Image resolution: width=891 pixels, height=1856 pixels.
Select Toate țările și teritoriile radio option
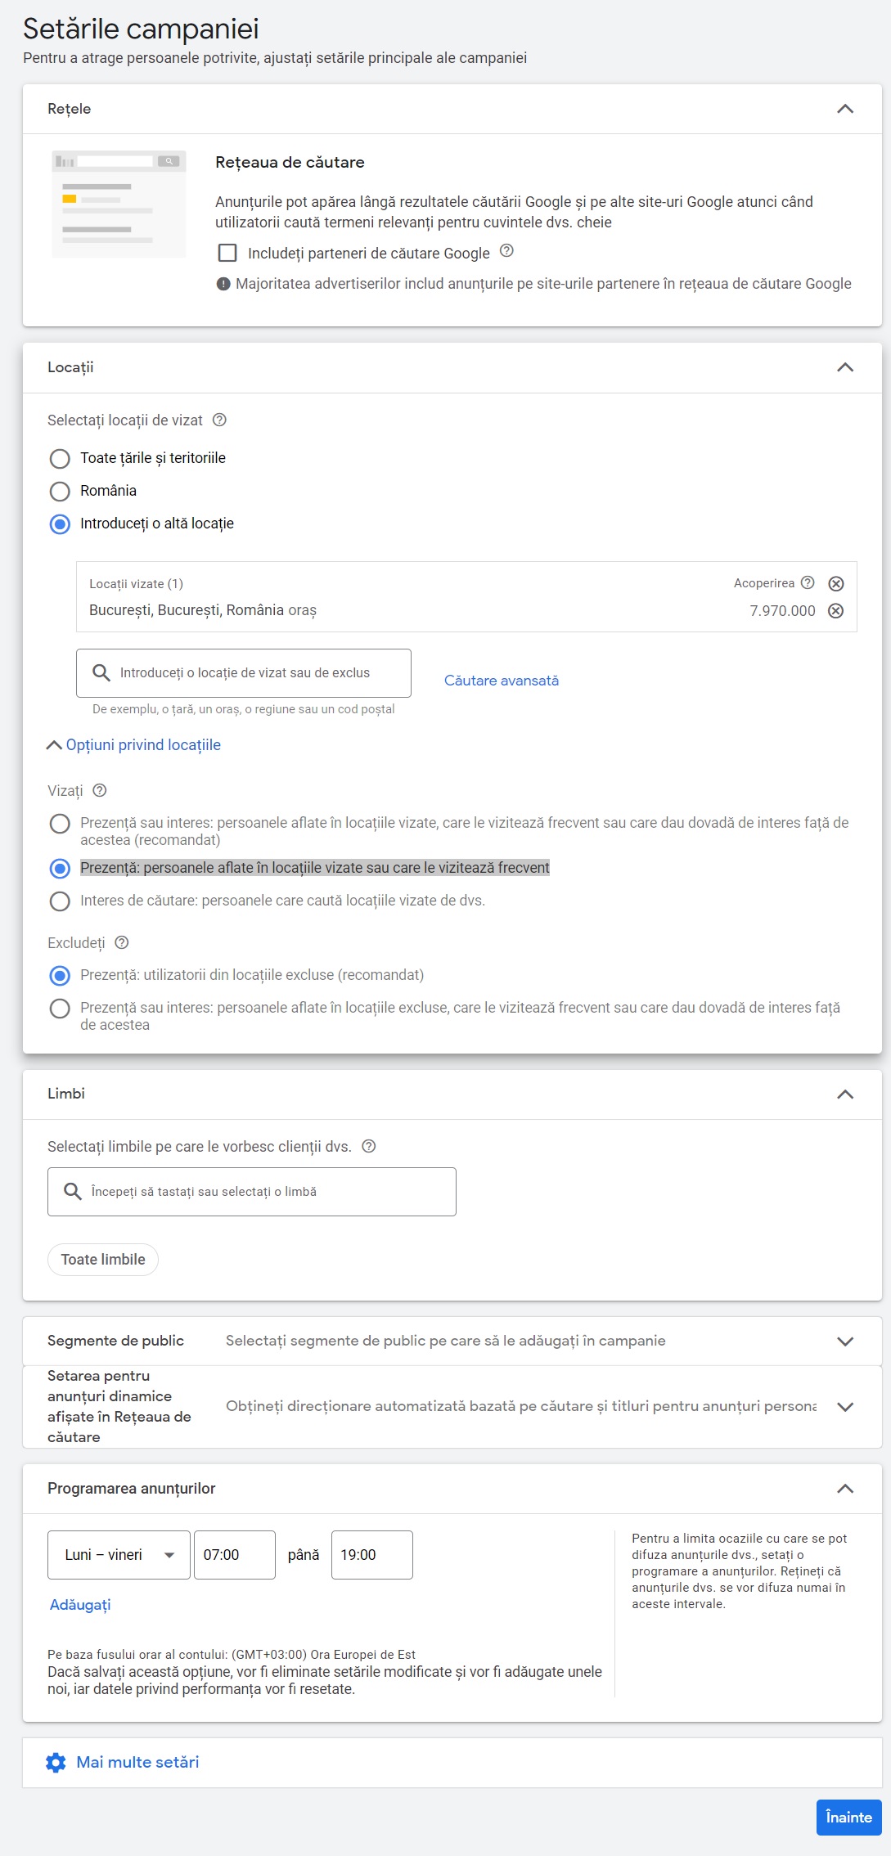tap(60, 458)
